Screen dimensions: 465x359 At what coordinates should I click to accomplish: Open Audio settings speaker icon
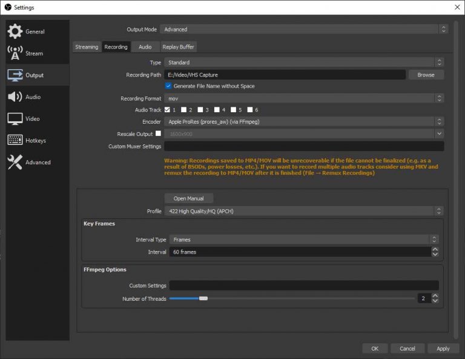click(15, 97)
